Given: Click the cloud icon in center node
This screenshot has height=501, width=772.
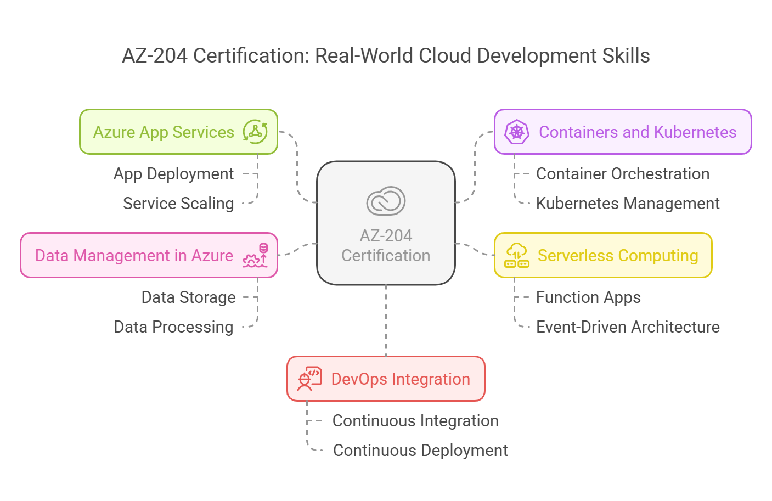Looking at the screenshot, I should (386, 201).
